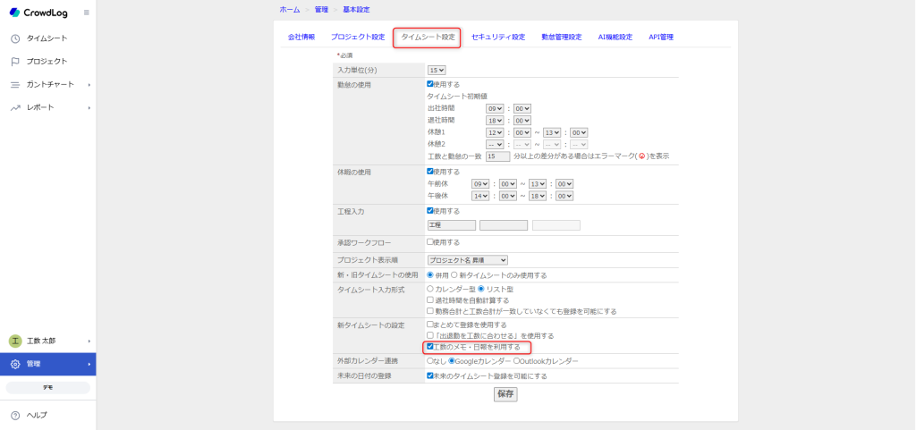Open 入力単位(分) dropdown
The width and height of the screenshot is (916, 430).
pyautogui.click(x=437, y=70)
